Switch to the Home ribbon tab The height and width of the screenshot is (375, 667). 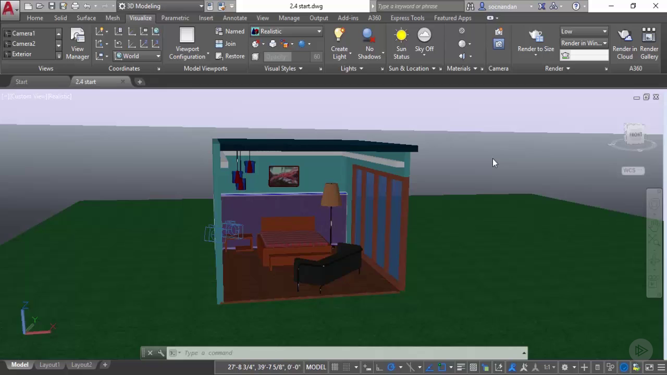(x=35, y=18)
